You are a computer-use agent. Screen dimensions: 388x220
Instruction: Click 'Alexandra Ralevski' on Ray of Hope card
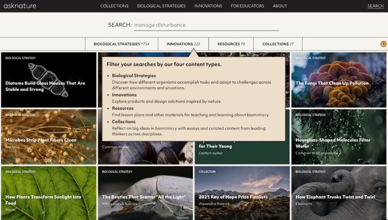[x=214, y=204]
